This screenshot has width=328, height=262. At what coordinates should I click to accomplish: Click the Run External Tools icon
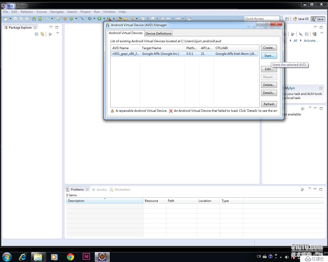(109, 19)
